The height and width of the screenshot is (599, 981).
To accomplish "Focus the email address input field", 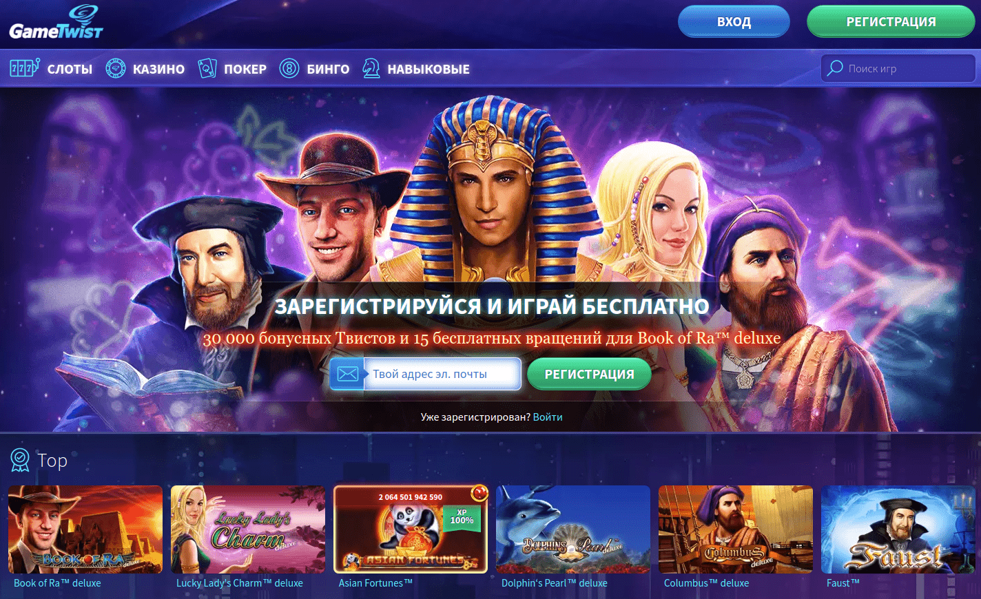I will (442, 374).
